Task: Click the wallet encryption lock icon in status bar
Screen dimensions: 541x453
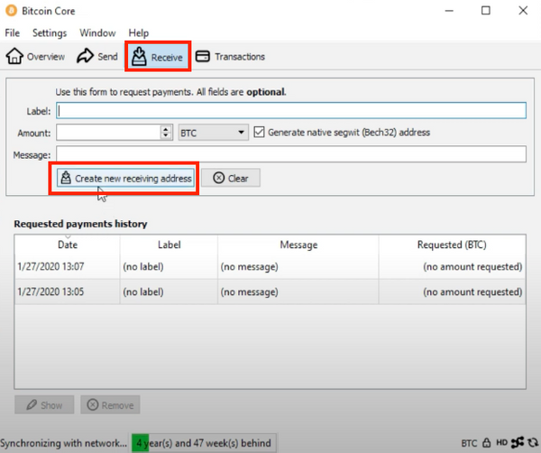Action: pyautogui.click(x=486, y=443)
